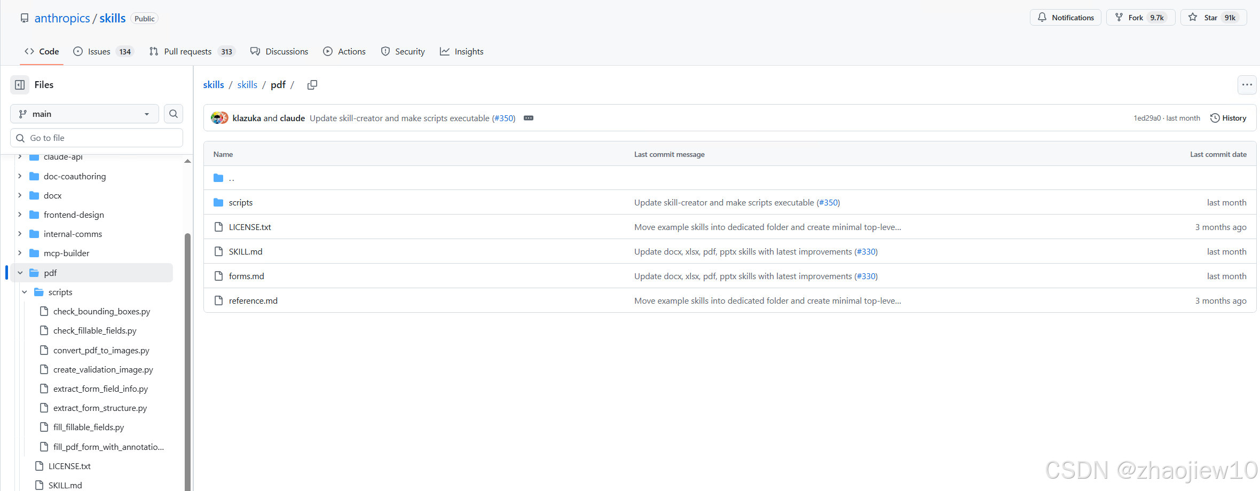Expand the doc-coauthoring folder chevron
The width and height of the screenshot is (1260, 491).
(20, 176)
